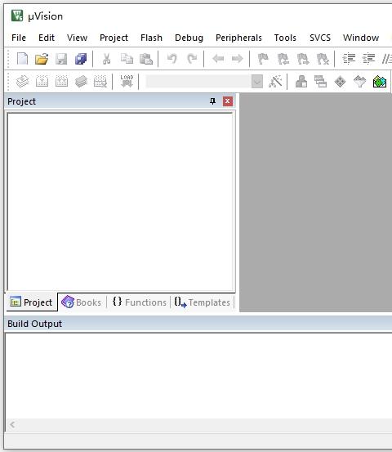
Task: Close the Project panel with red X
Action: click(228, 101)
